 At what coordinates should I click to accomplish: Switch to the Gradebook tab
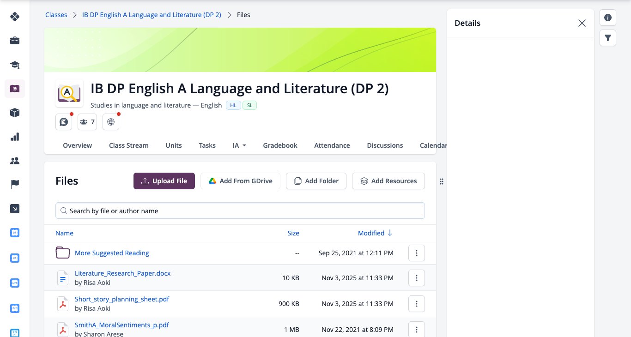coord(280,145)
